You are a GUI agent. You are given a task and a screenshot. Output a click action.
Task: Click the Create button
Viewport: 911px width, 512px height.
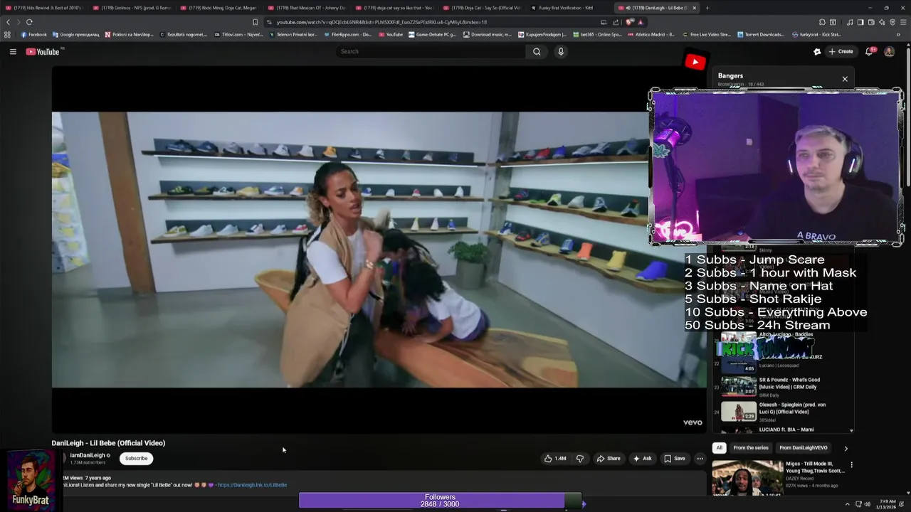click(x=841, y=51)
